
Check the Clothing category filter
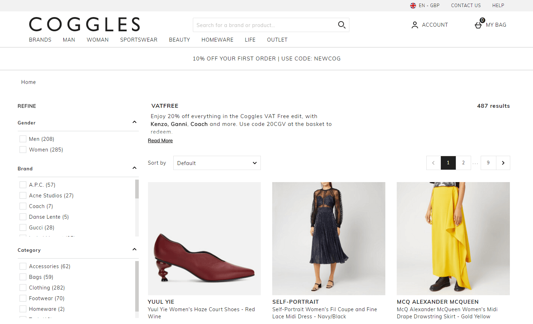(x=23, y=288)
